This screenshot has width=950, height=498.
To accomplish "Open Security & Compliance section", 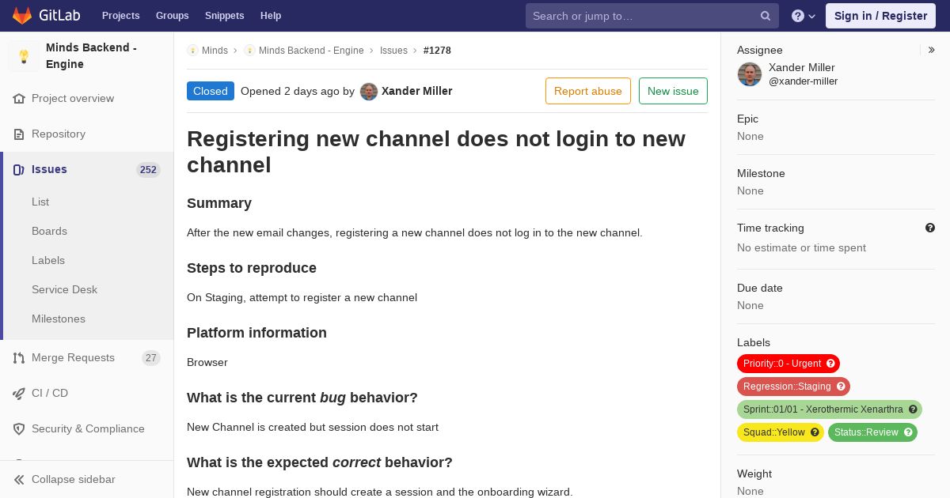I will point(88,429).
